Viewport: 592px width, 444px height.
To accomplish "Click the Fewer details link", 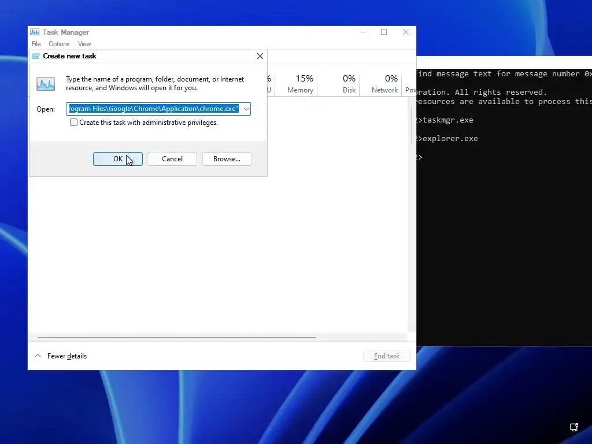I will point(67,356).
